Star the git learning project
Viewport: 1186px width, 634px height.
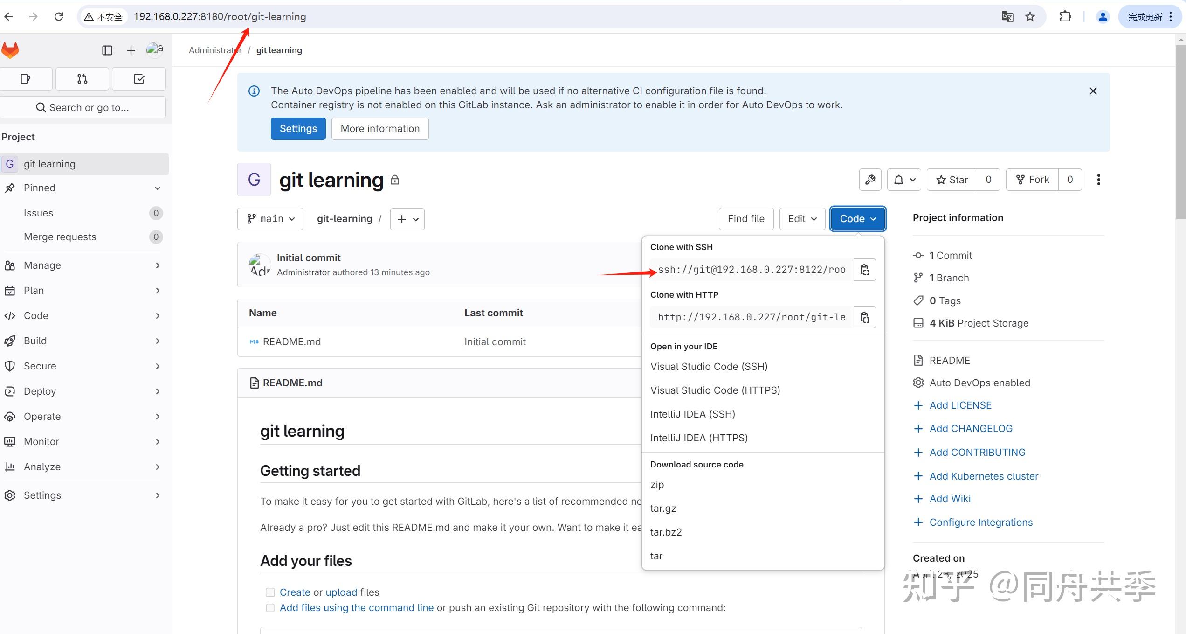click(x=952, y=180)
